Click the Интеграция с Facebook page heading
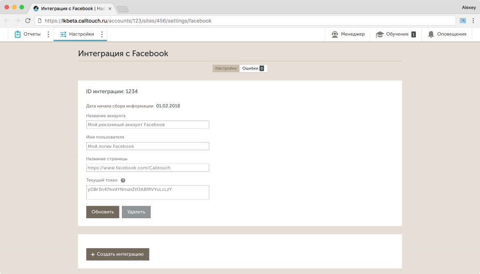480x274 pixels. (123, 53)
